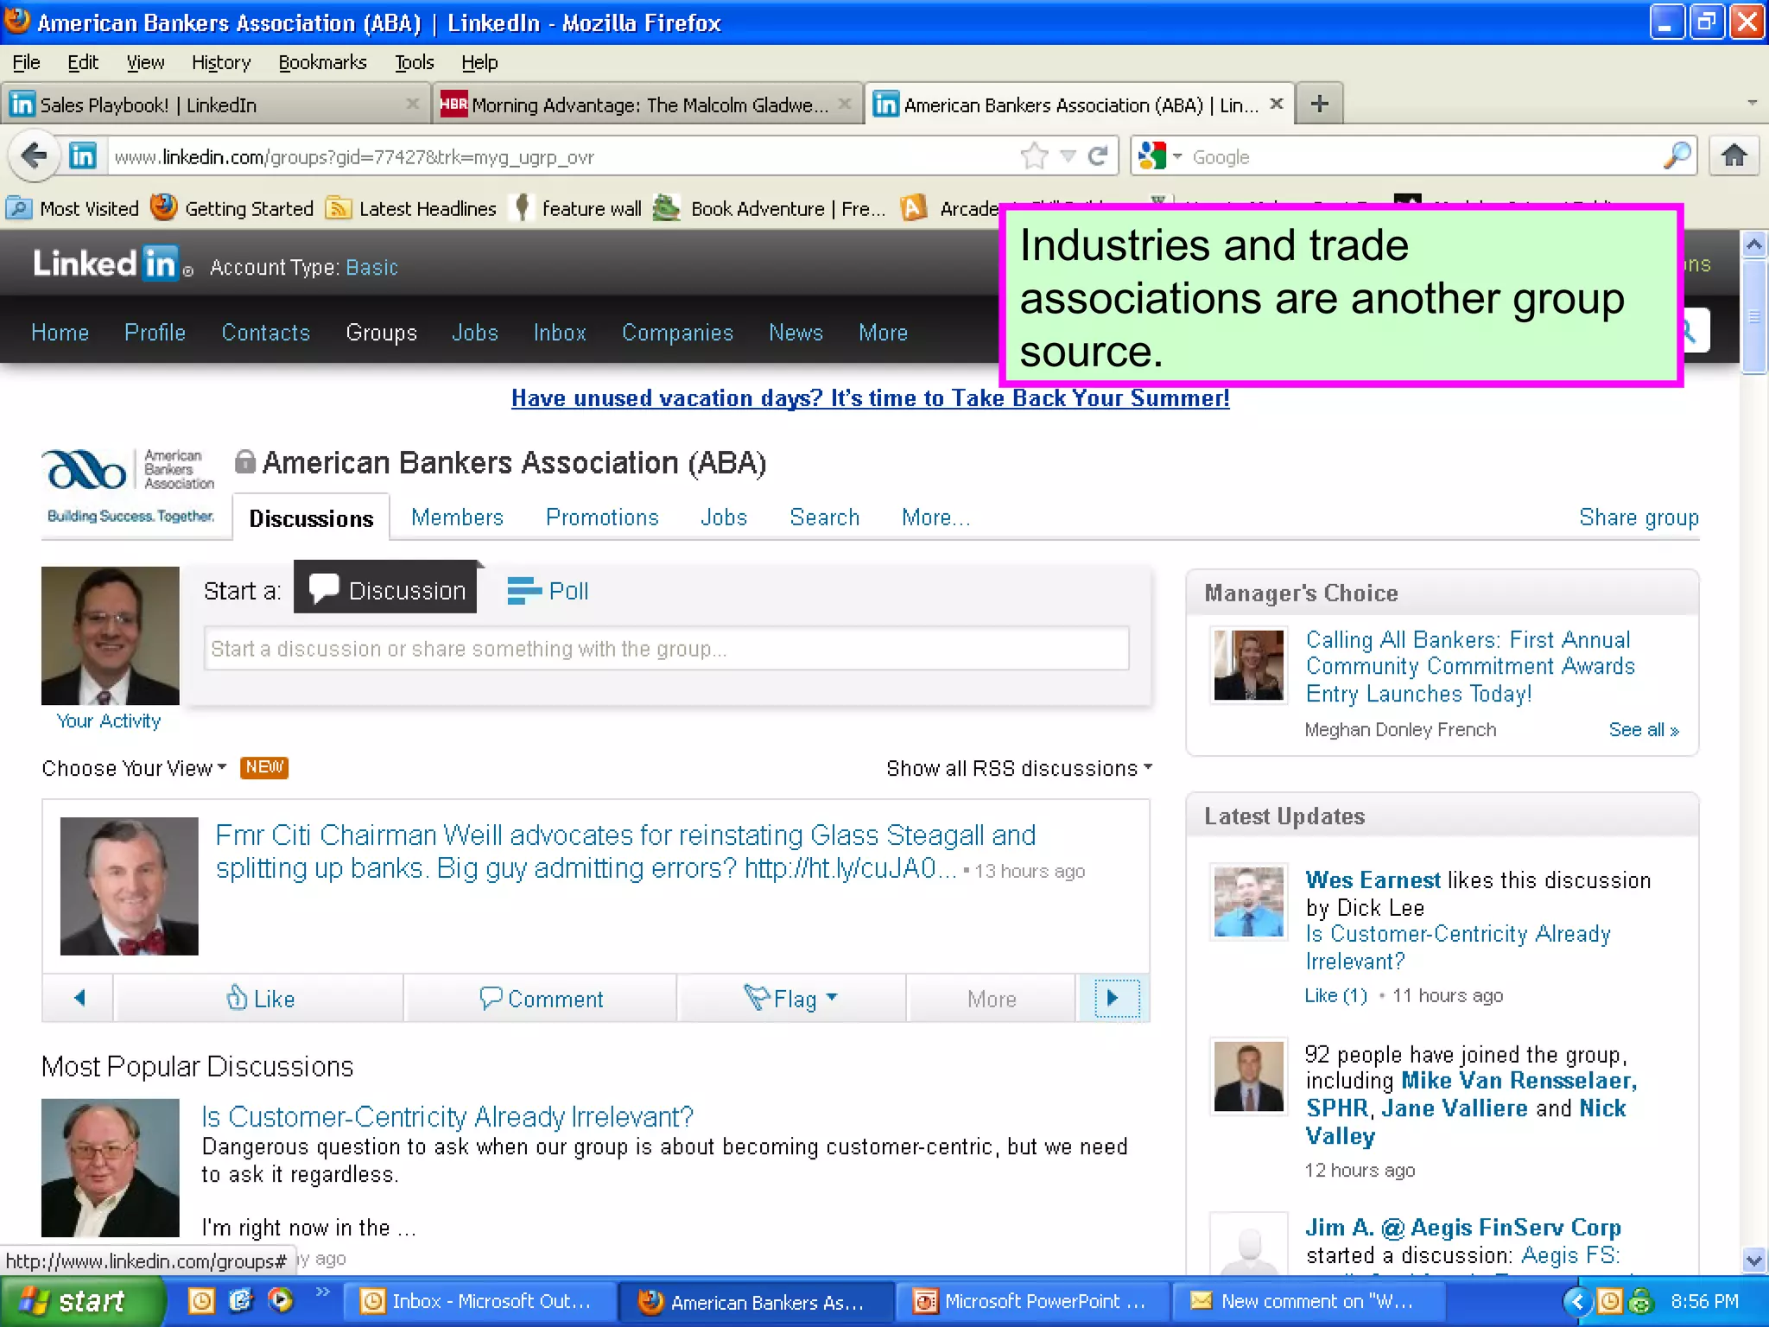Screen dimensions: 1769x1327
Task: Open the unused vacation days ad link
Action: 870,398
